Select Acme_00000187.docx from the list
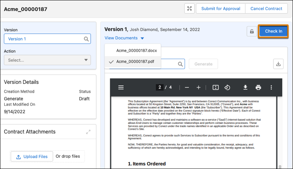Image resolution: width=293 pixels, height=169 pixels. pos(136,50)
